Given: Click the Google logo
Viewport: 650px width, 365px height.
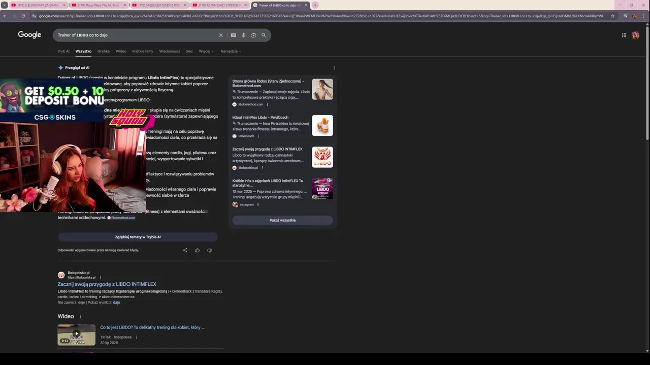Looking at the screenshot, I should (29, 35).
